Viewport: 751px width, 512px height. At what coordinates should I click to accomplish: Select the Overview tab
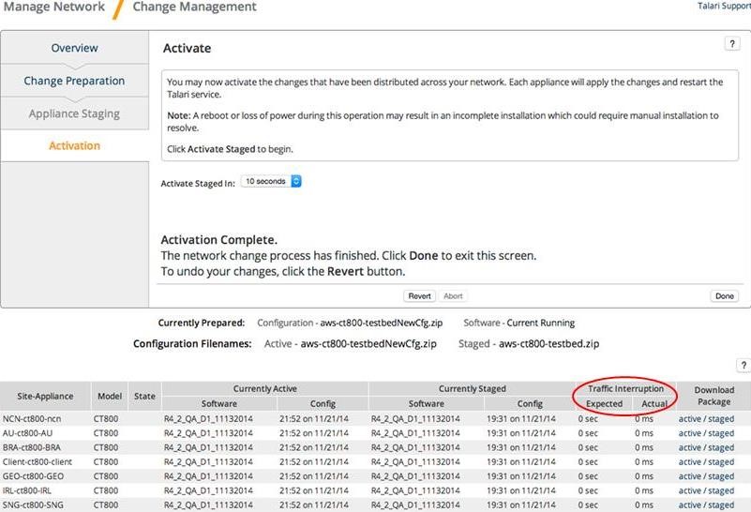[74, 48]
